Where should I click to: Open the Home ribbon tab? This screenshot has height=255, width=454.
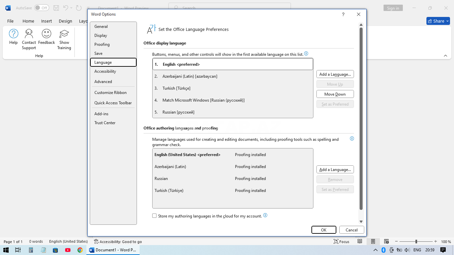click(x=28, y=21)
